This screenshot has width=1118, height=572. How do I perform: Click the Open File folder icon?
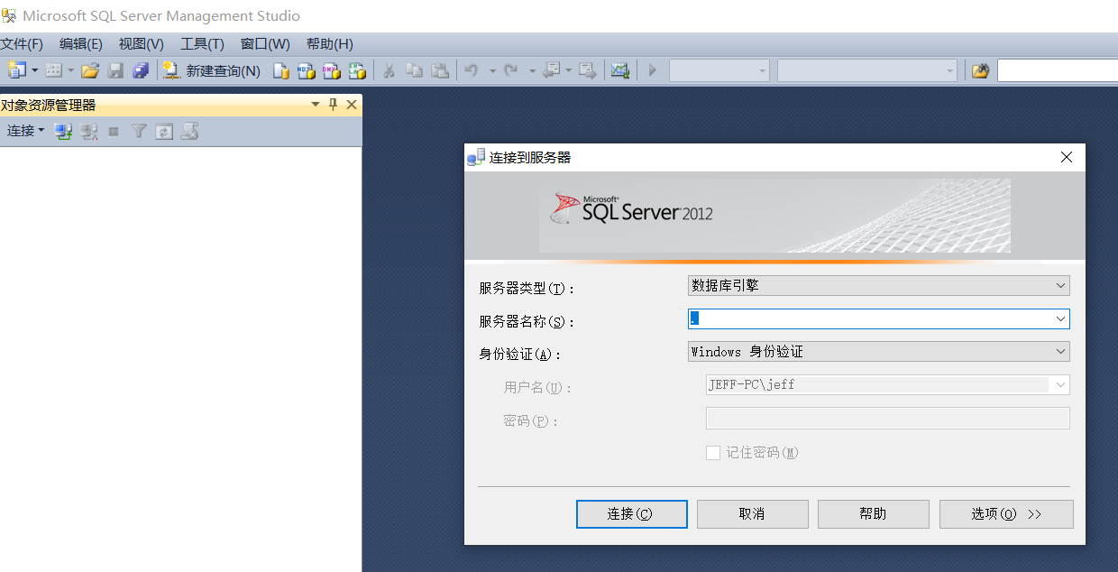(x=90, y=70)
